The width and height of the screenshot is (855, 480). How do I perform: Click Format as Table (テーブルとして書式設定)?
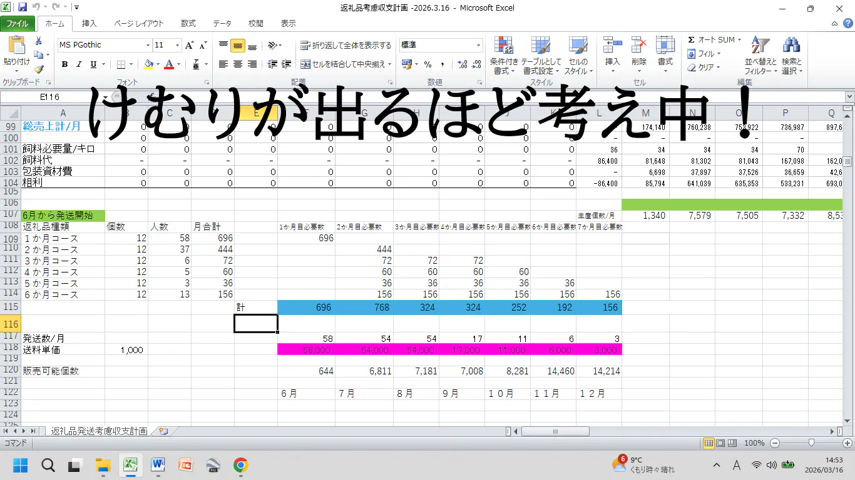pos(541,55)
